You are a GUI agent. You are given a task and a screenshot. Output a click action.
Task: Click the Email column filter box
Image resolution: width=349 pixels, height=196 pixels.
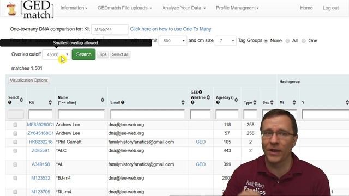coord(147,114)
